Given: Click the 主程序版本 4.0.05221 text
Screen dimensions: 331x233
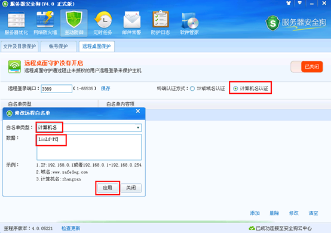Looking at the screenshot, I should 28,228.
